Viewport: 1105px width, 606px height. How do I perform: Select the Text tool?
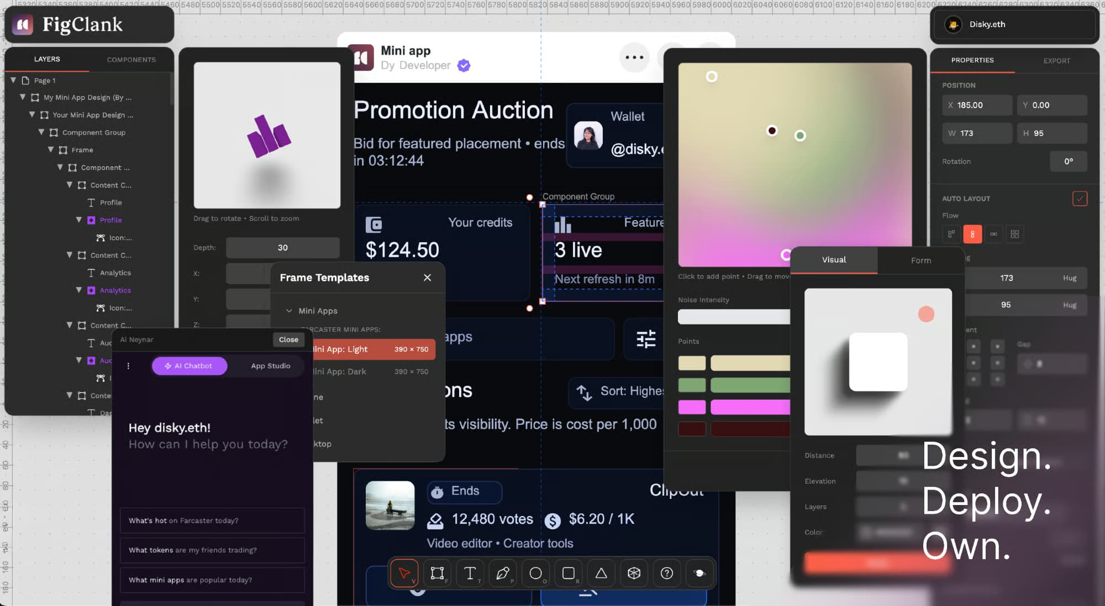tap(470, 573)
